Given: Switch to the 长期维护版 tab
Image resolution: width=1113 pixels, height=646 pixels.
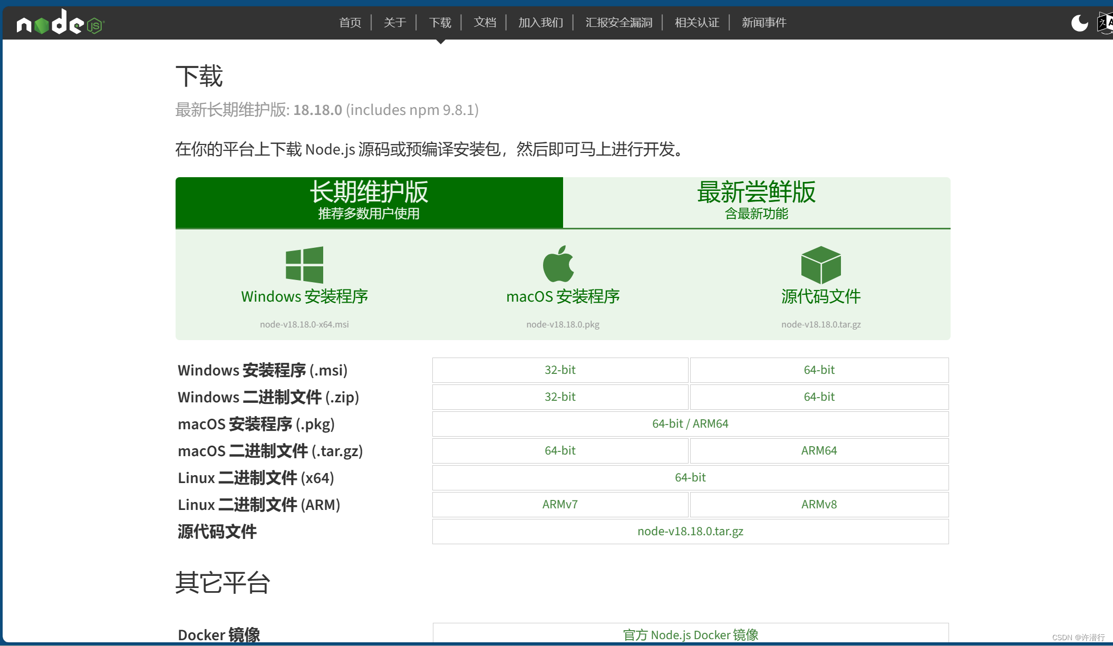Looking at the screenshot, I should [x=369, y=203].
